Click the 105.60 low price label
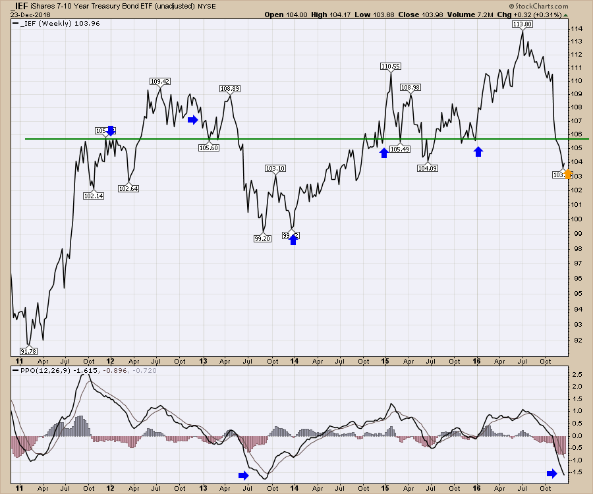The height and width of the screenshot is (494, 593). (209, 148)
